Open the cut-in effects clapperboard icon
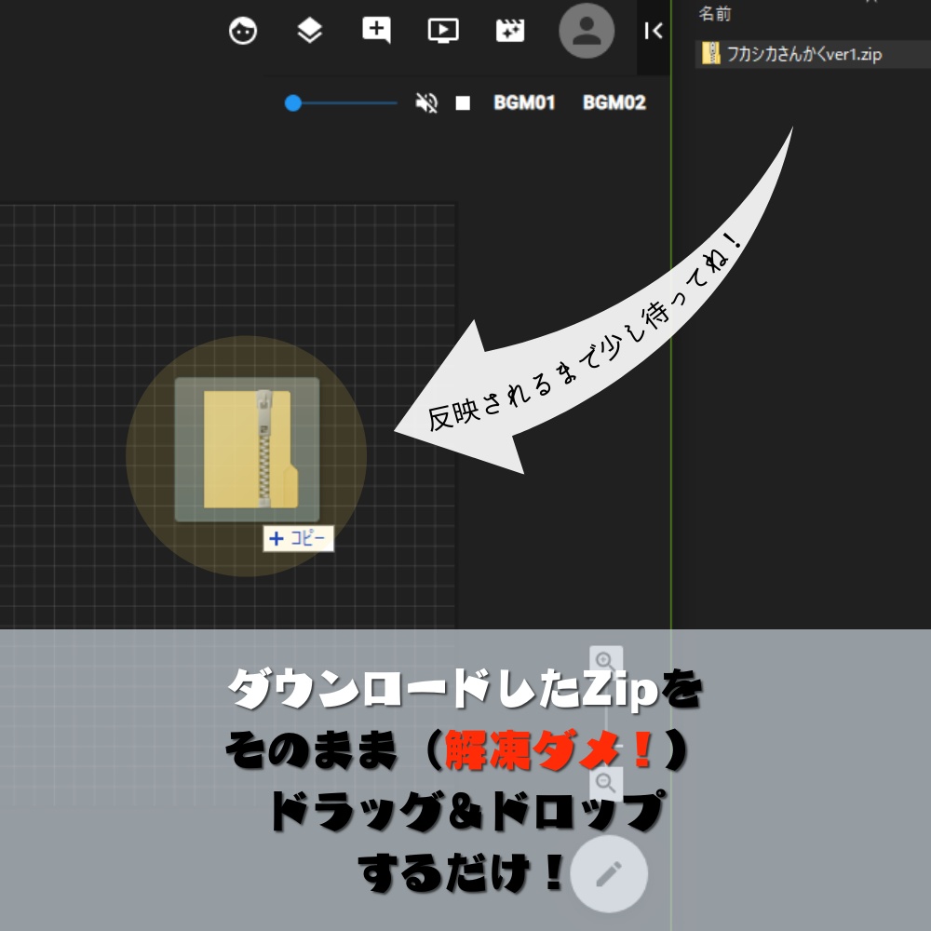931x931 pixels. 510,31
